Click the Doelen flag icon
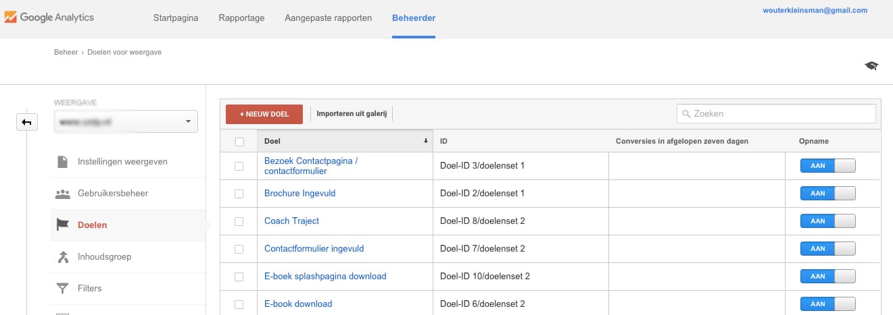The width and height of the screenshot is (893, 315). [x=62, y=225]
